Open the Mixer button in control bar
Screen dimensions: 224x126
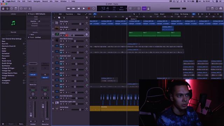pyautogui.click(x=25, y=8)
